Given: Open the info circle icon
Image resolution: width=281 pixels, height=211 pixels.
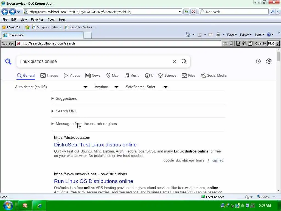Looking at the screenshot, I should point(258,61).
